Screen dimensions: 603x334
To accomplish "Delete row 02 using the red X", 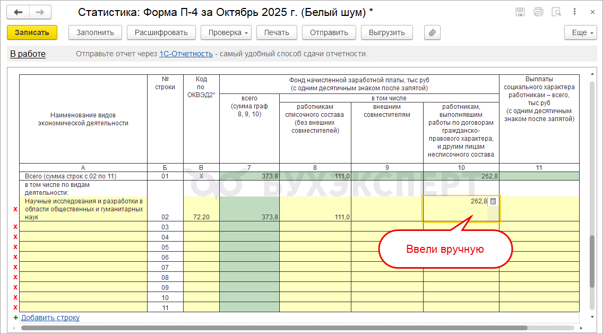I will click(x=15, y=209).
